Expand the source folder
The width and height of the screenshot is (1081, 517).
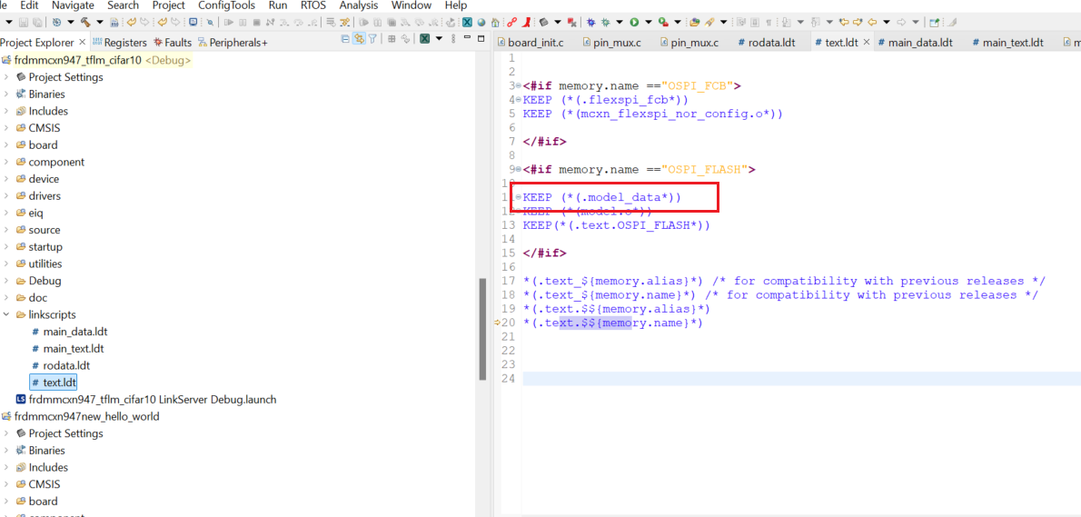6,230
